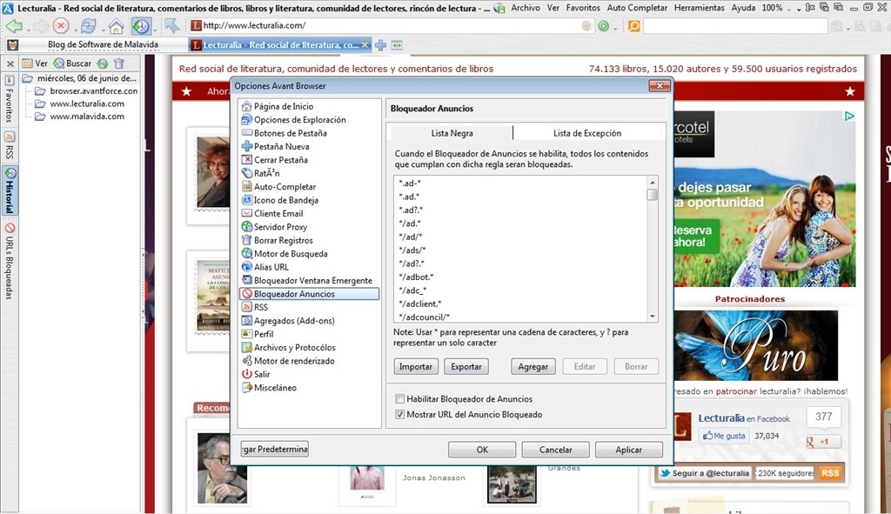Open Ayuda menu
The width and height of the screenshot is (891, 514).
coord(743,8)
